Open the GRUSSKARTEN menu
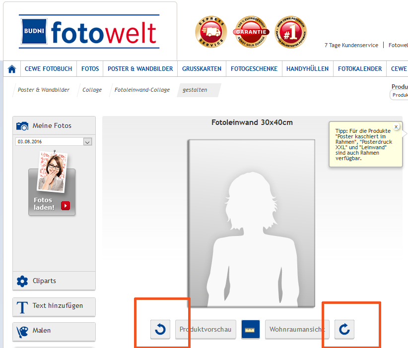408x348 pixels. click(x=202, y=69)
